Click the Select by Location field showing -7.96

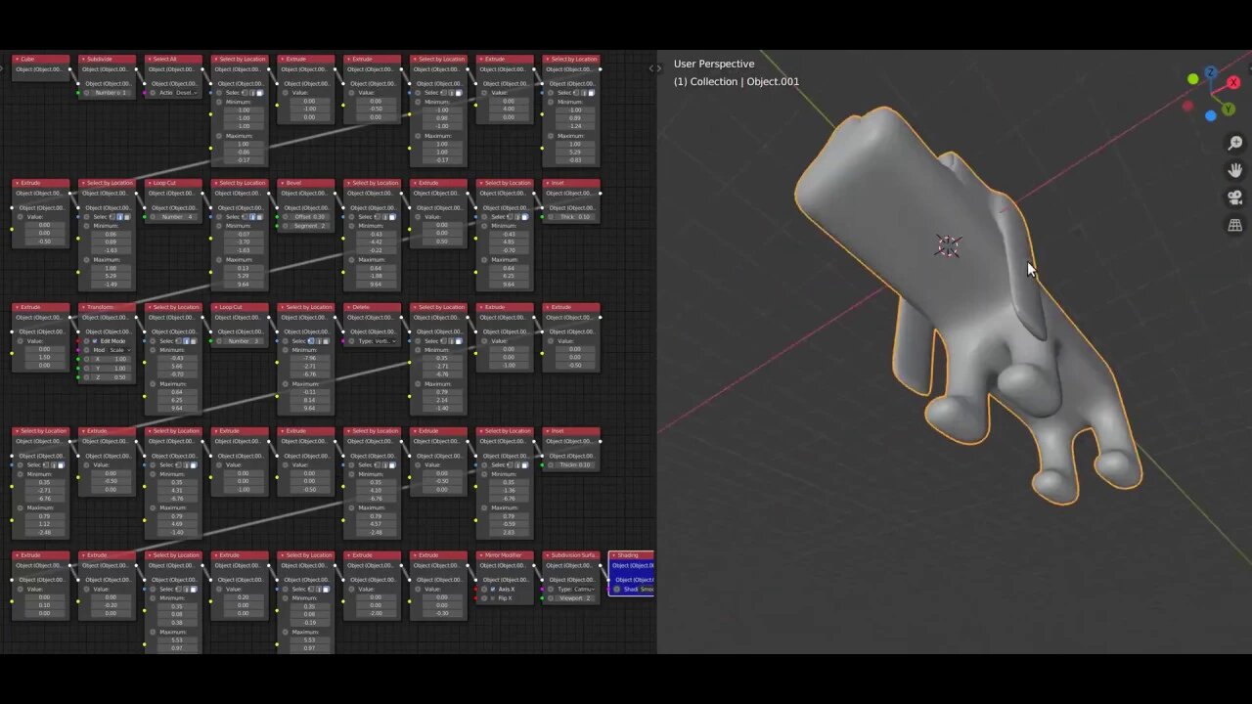[309, 359]
